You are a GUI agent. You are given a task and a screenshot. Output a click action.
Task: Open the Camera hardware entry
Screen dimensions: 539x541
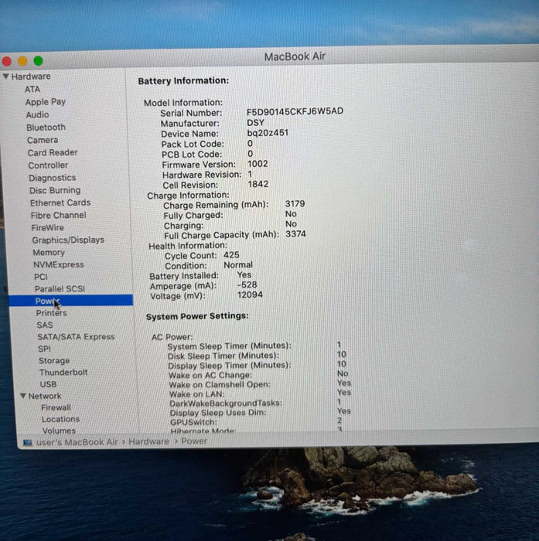[43, 140]
